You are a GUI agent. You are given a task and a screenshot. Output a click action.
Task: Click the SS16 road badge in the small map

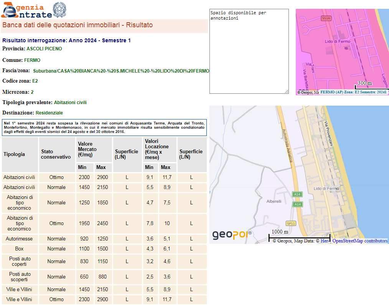coord(326,18)
